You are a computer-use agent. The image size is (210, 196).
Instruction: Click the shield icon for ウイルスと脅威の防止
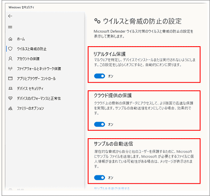click(x=10, y=49)
